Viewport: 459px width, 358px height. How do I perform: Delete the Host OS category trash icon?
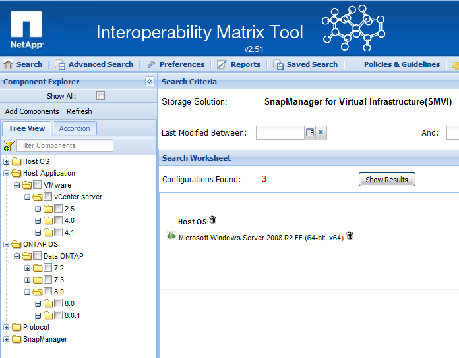coord(212,220)
